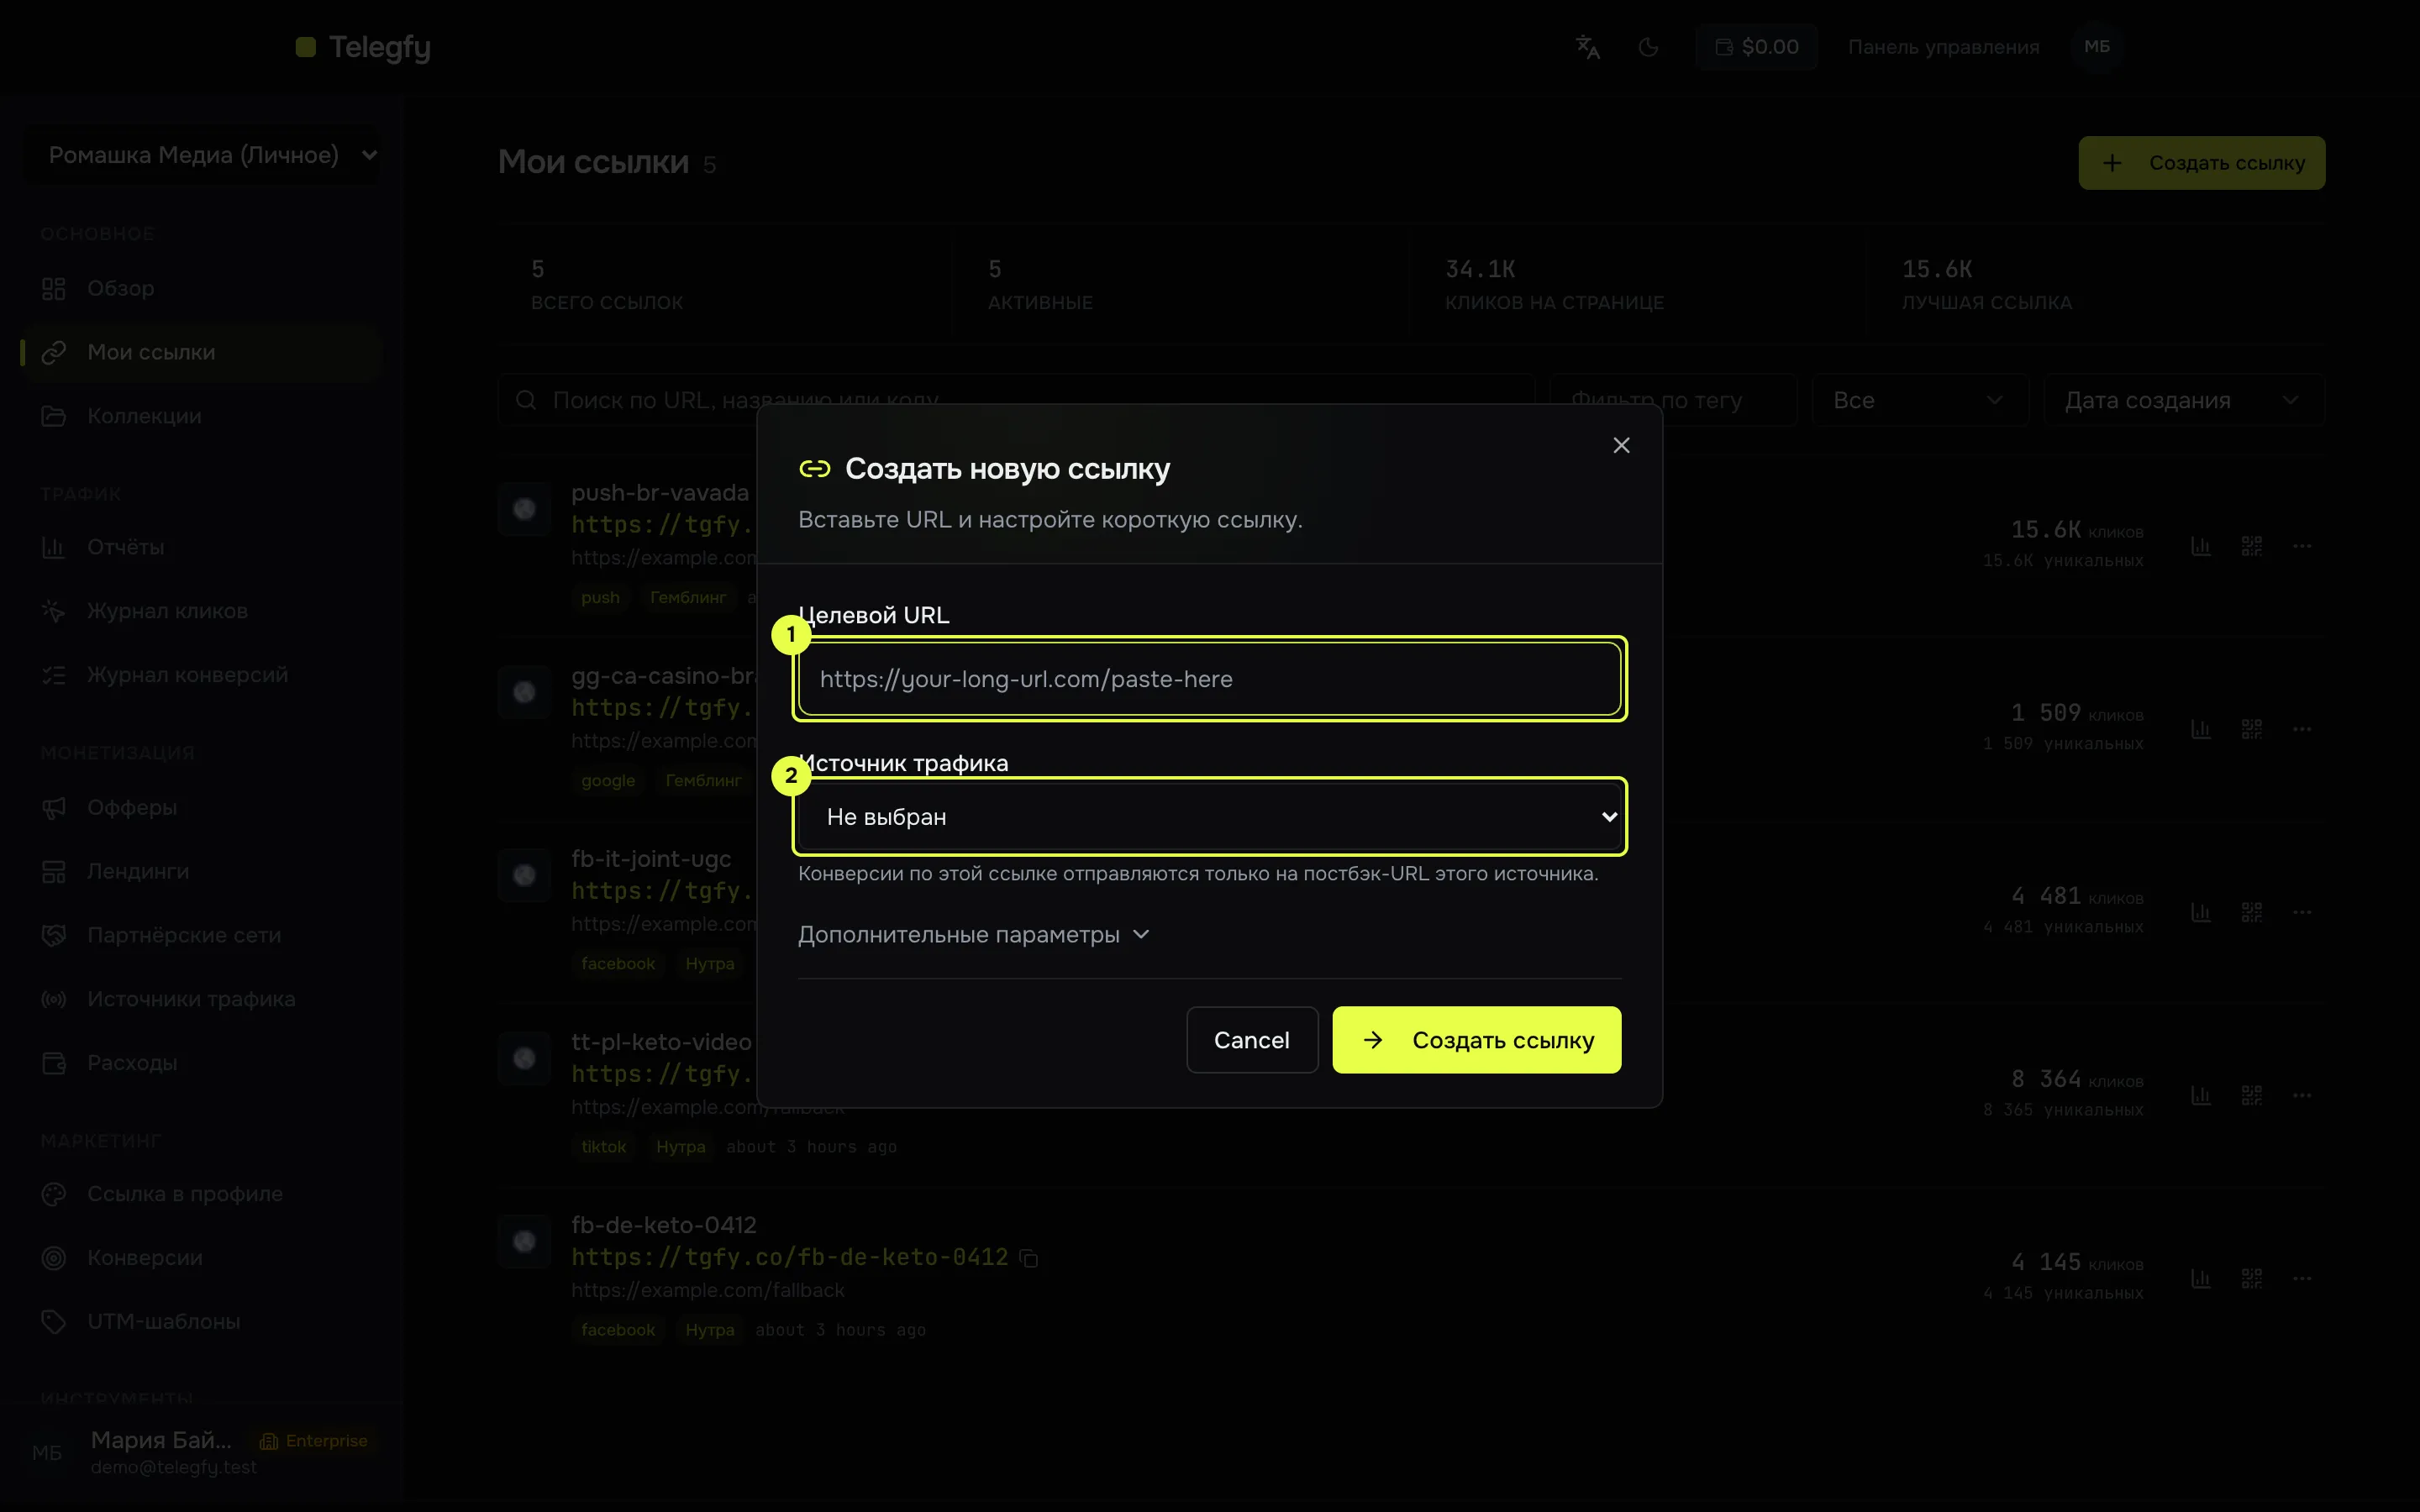Open the 'Все' status filter dropdown
The width and height of the screenshot is (2420, 1512).
click(1919, 400)
